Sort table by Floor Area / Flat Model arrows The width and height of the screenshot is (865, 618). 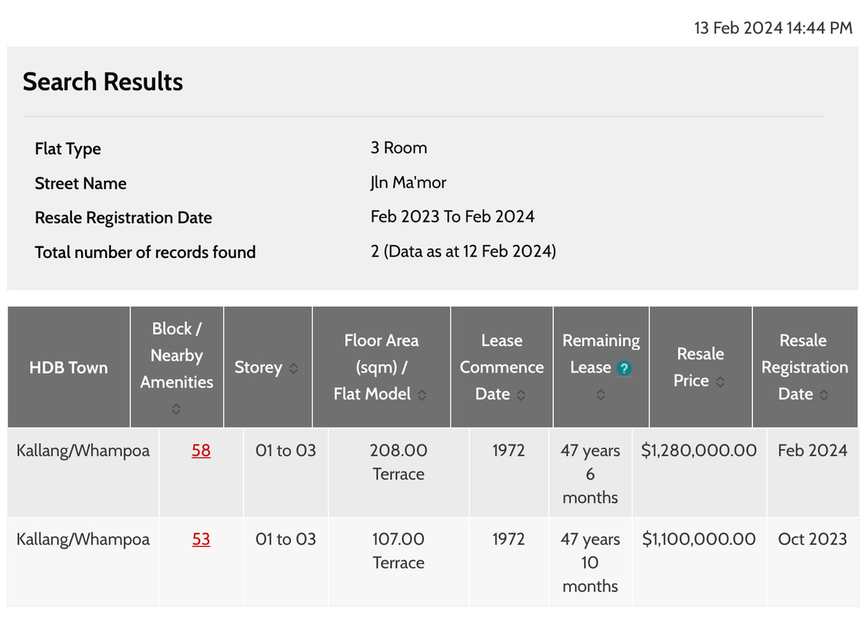point(422,396)
